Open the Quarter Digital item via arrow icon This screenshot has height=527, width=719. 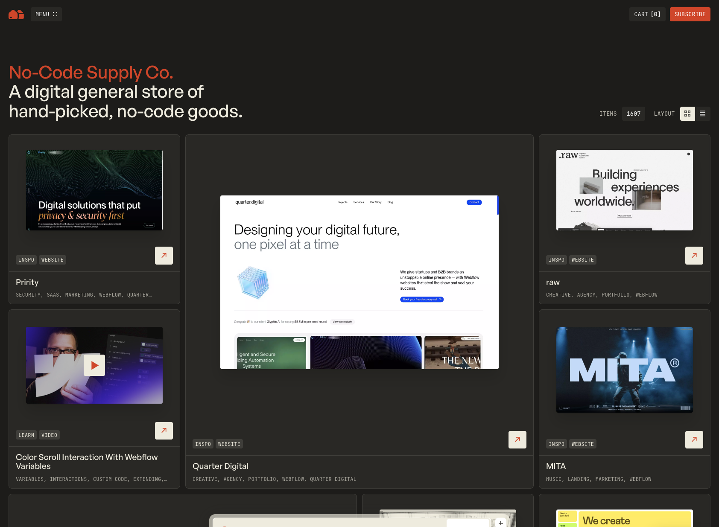(x=517, y=440)
